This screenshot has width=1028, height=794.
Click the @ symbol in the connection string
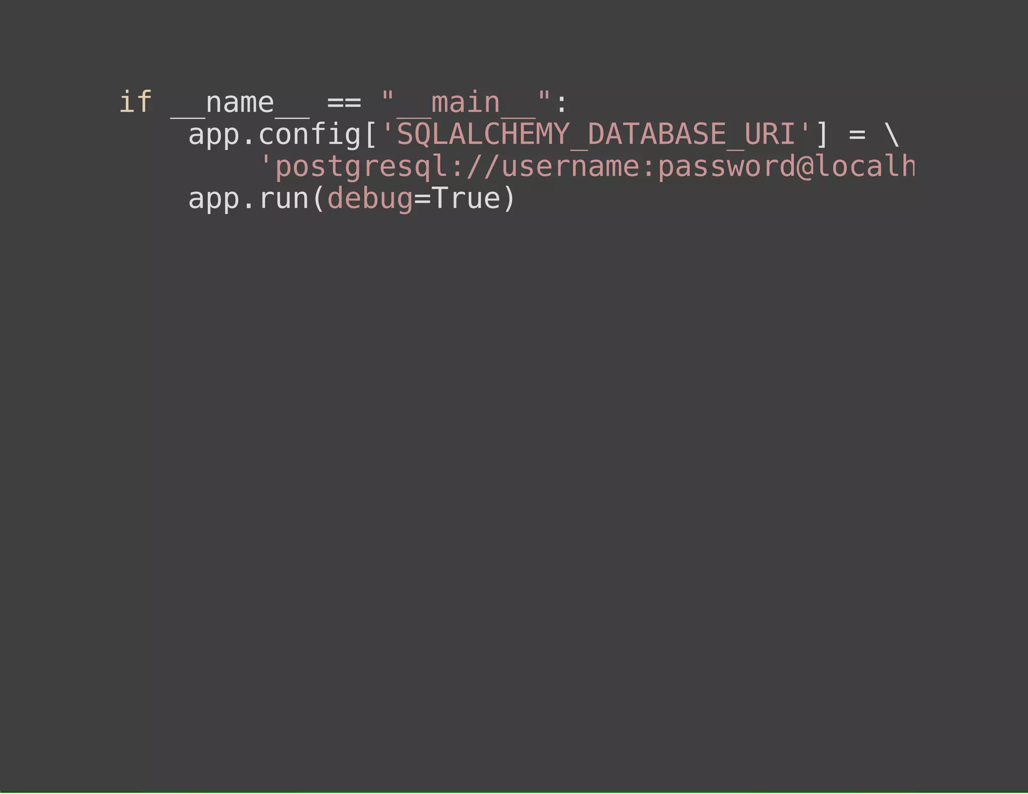pos(805,168)
